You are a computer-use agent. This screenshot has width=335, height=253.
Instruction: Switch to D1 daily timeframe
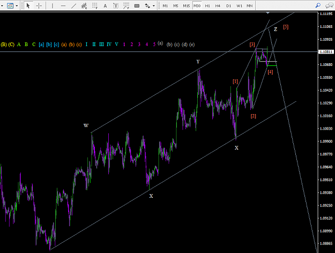click(x=228, y=6)
